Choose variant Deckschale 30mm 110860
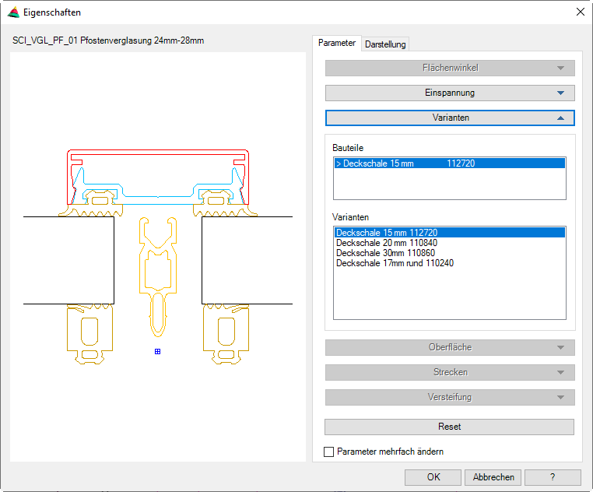593x492 pixels. [x=385, y=253]
